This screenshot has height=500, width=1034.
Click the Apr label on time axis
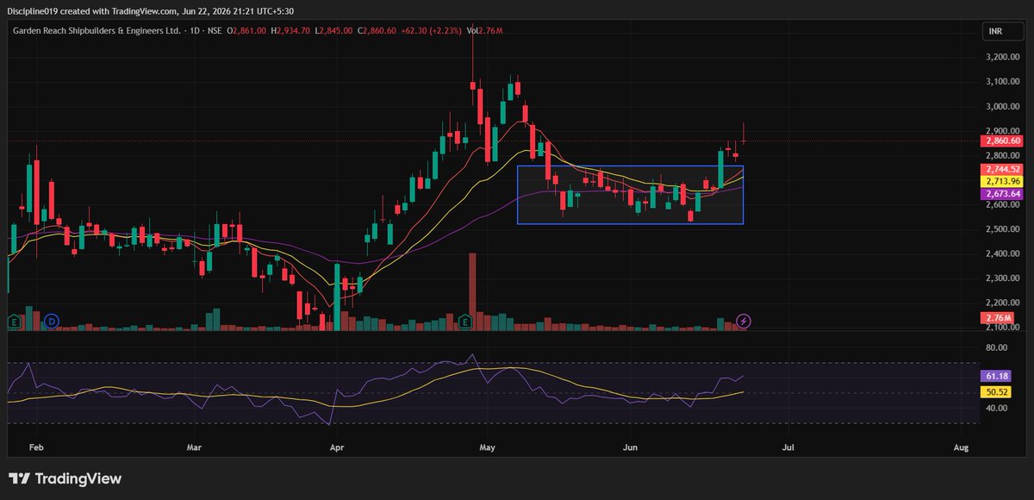[337, 448]
